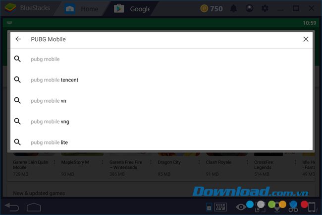Click the magnifier icon beside 'pubg mobile lite'
This screenshot has width=322, height=215.
(17, 142)
